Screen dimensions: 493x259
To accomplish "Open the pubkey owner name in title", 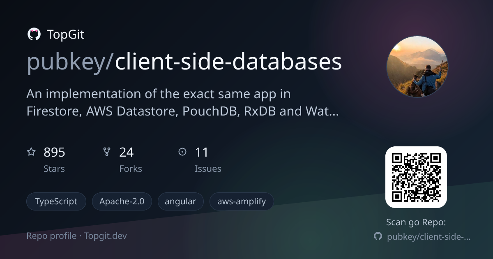I will pyautogui.click(x=66, y=62).
